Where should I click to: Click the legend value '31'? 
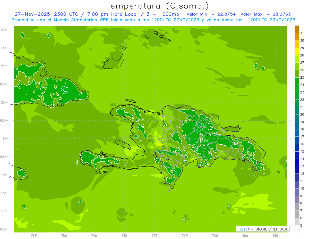pyautogui.click(x=302, y=33)
